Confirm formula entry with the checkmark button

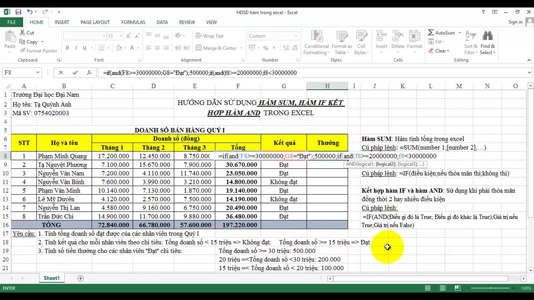point(75,72)
